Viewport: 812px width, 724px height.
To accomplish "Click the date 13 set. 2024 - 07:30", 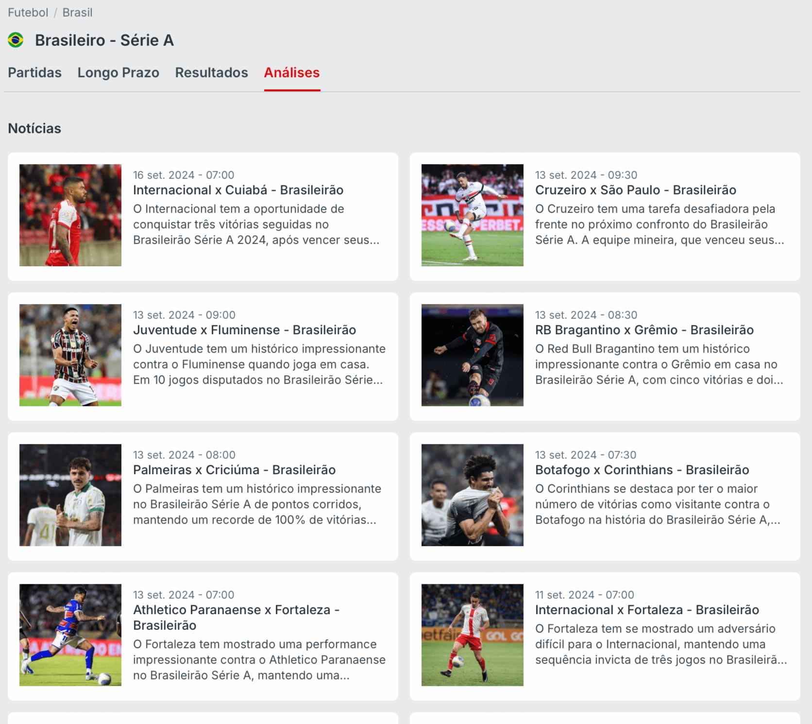I will click(586, 455).
